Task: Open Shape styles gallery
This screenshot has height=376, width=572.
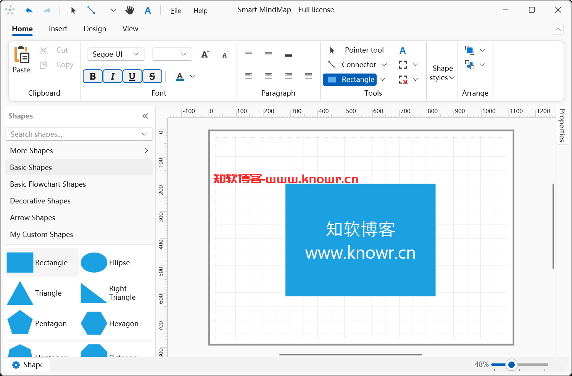Action: point(442,73)
